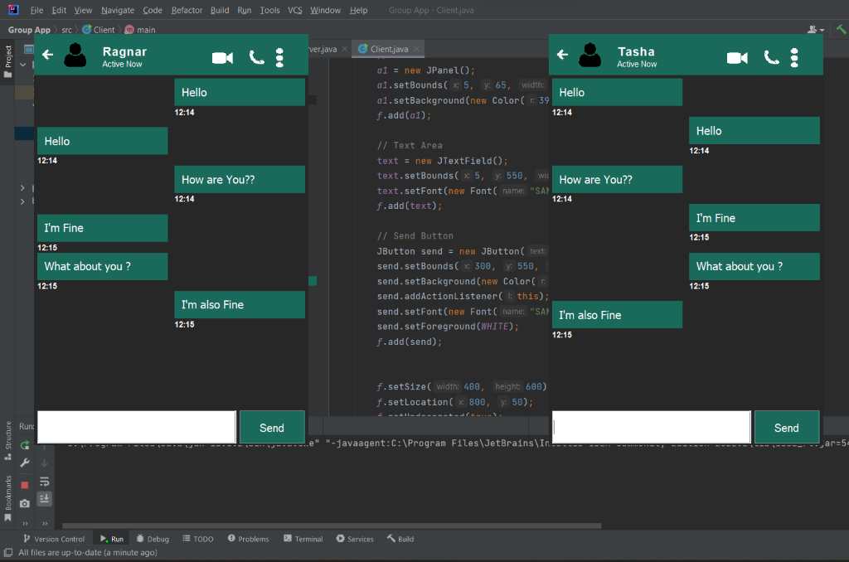
Task: Stop the running process with red square
Action: coord(24,485)
